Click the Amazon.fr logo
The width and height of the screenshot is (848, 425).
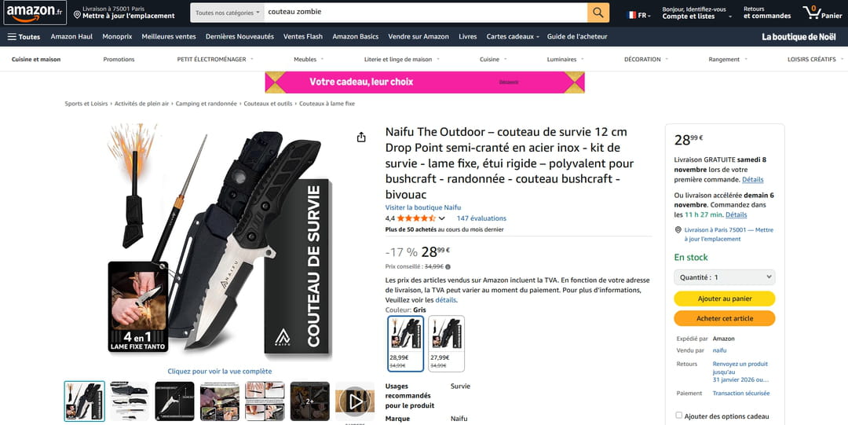tap(35, 12)
